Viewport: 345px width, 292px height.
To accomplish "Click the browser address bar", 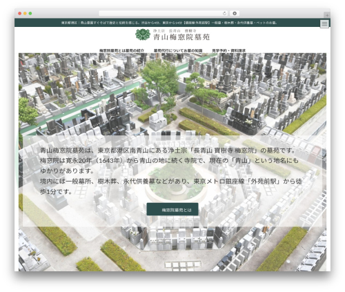I will coord(164,13).
